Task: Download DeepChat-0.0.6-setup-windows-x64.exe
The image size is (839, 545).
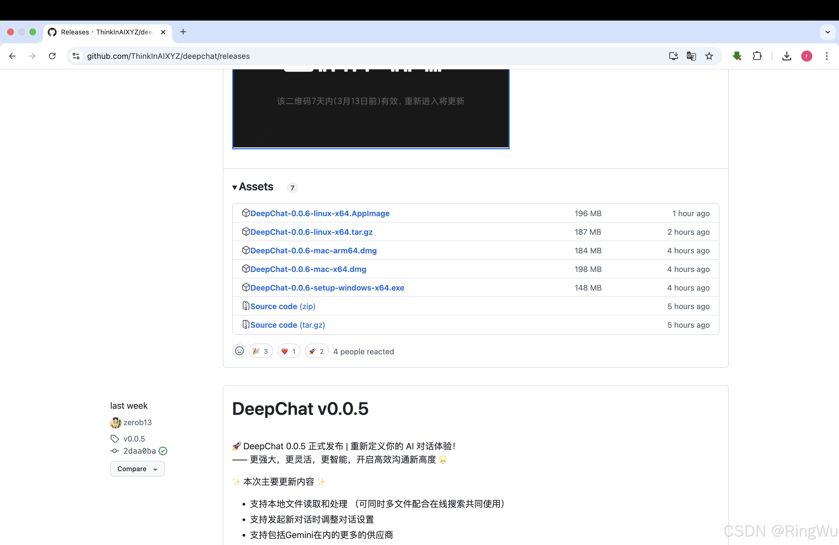Action: coord(327,288)
